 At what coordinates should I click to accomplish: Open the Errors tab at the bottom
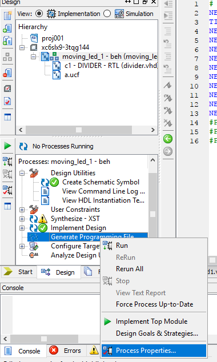(66, 351)
